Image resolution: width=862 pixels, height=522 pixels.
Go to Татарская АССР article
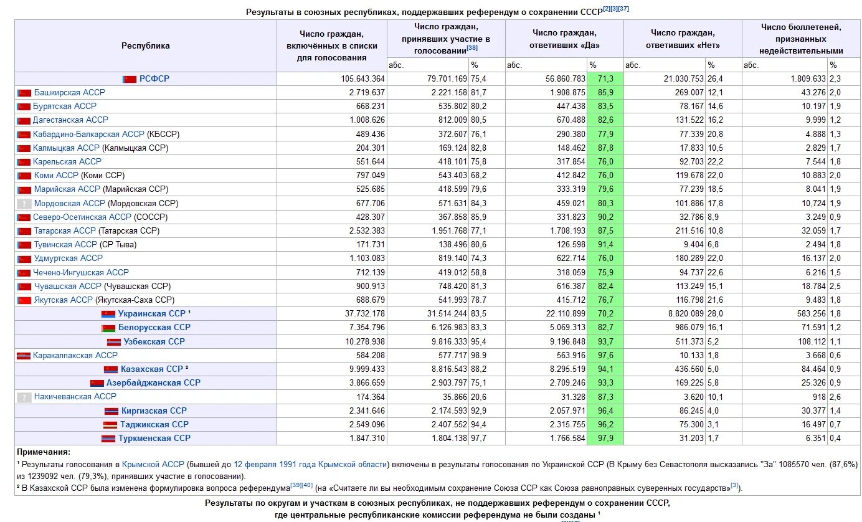[x=65, y=230]
